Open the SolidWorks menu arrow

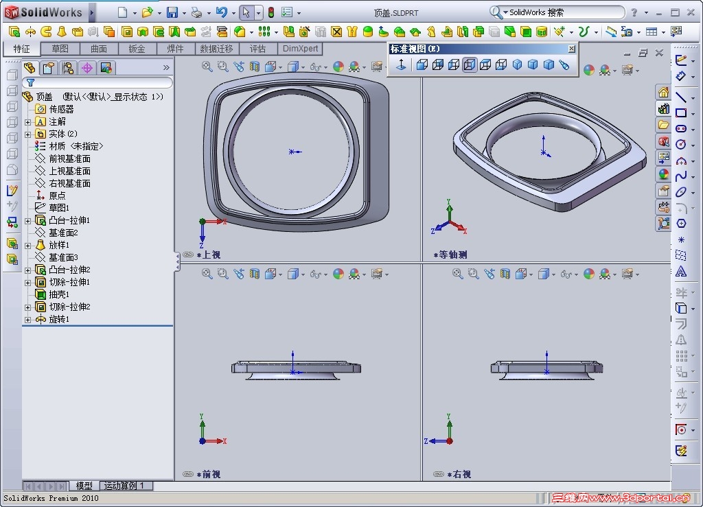(x=92, y=12)
